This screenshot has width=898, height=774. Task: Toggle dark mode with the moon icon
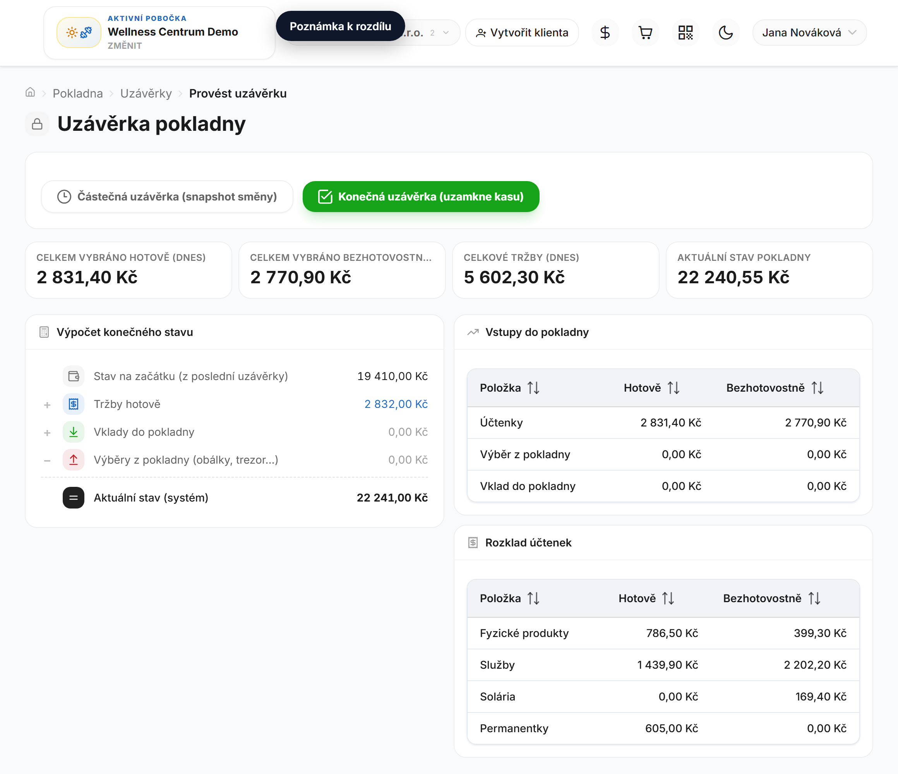pyautogui.click(x=725, y=33)
